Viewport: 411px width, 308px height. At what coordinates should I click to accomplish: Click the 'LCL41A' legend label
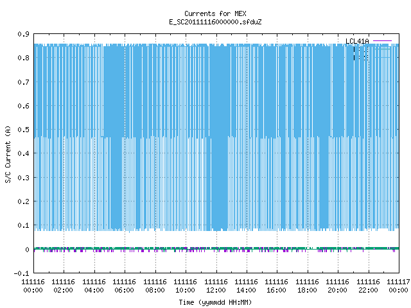357,41
